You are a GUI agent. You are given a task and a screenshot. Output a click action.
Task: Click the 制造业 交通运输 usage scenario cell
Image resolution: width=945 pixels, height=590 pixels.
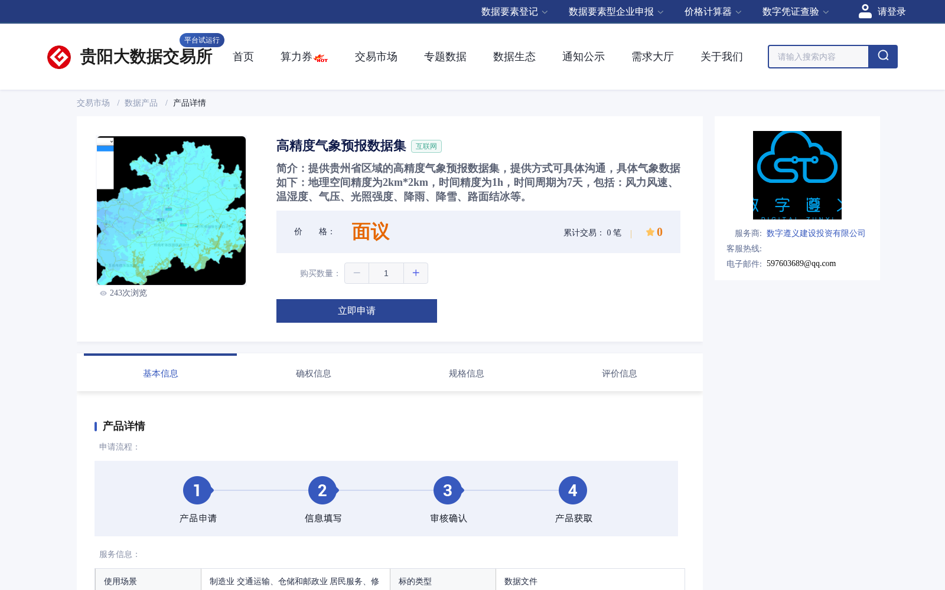click(x=295, y=581)
